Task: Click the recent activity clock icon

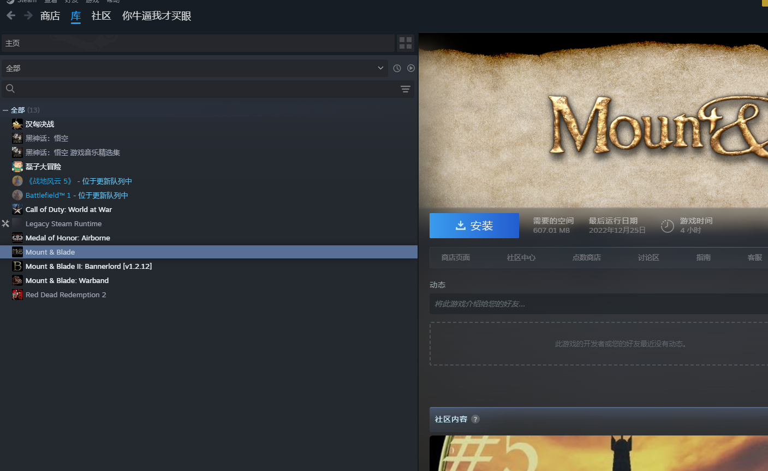Action: (x=397, y=68)
